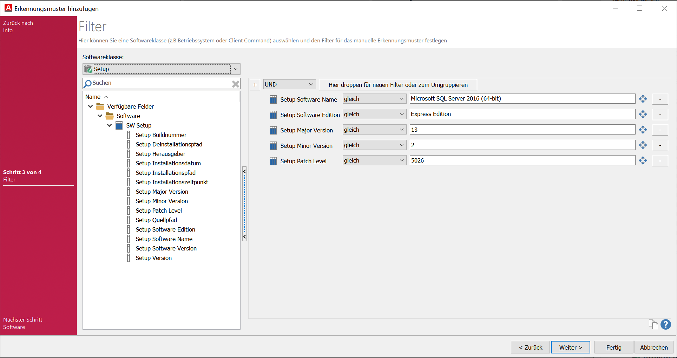
Task: Remove the Setup Software Edition filter row
Action: [x=660, y=115]
